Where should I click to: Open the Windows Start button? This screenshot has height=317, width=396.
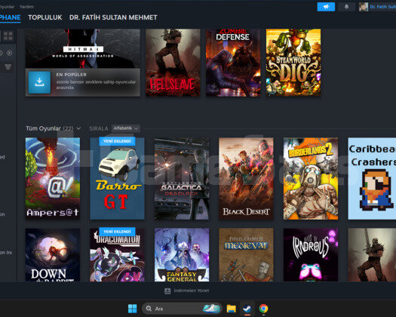click(132, 309)
